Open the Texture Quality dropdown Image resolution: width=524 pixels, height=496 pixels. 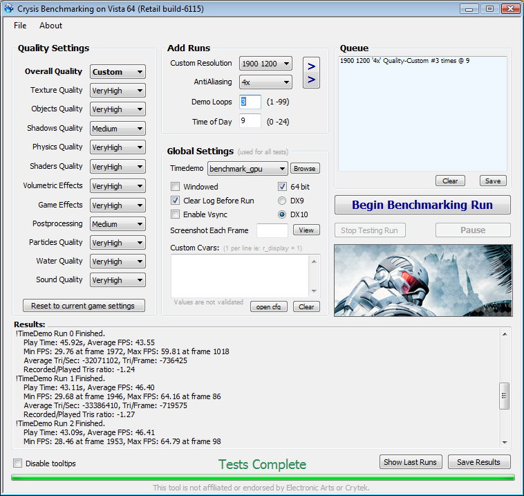pos(118,91)
